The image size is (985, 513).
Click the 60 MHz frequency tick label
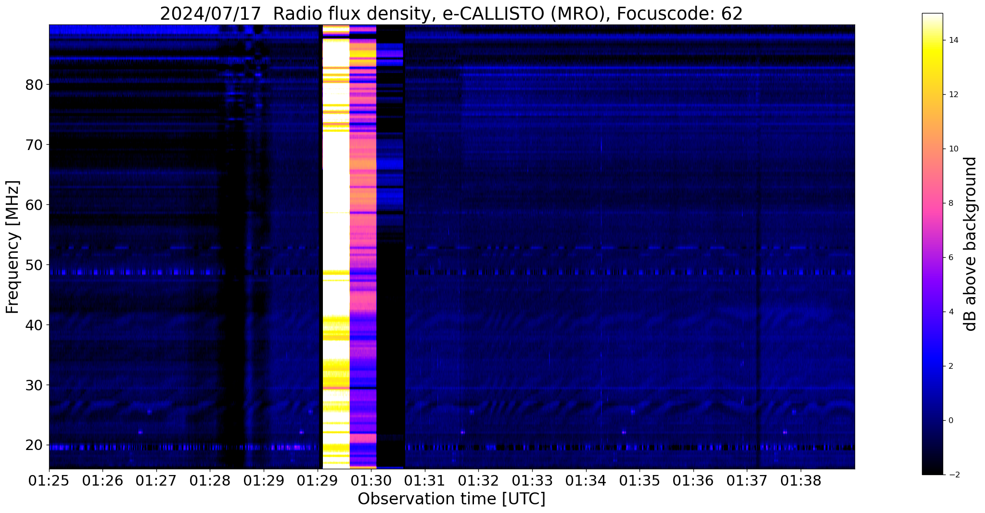pos(34,205)
